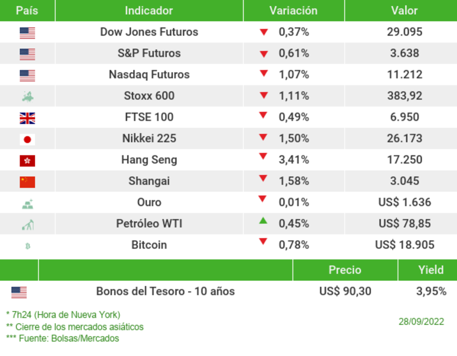Click the Yield column header
This screenshot has height=356, width=457.
430,270
